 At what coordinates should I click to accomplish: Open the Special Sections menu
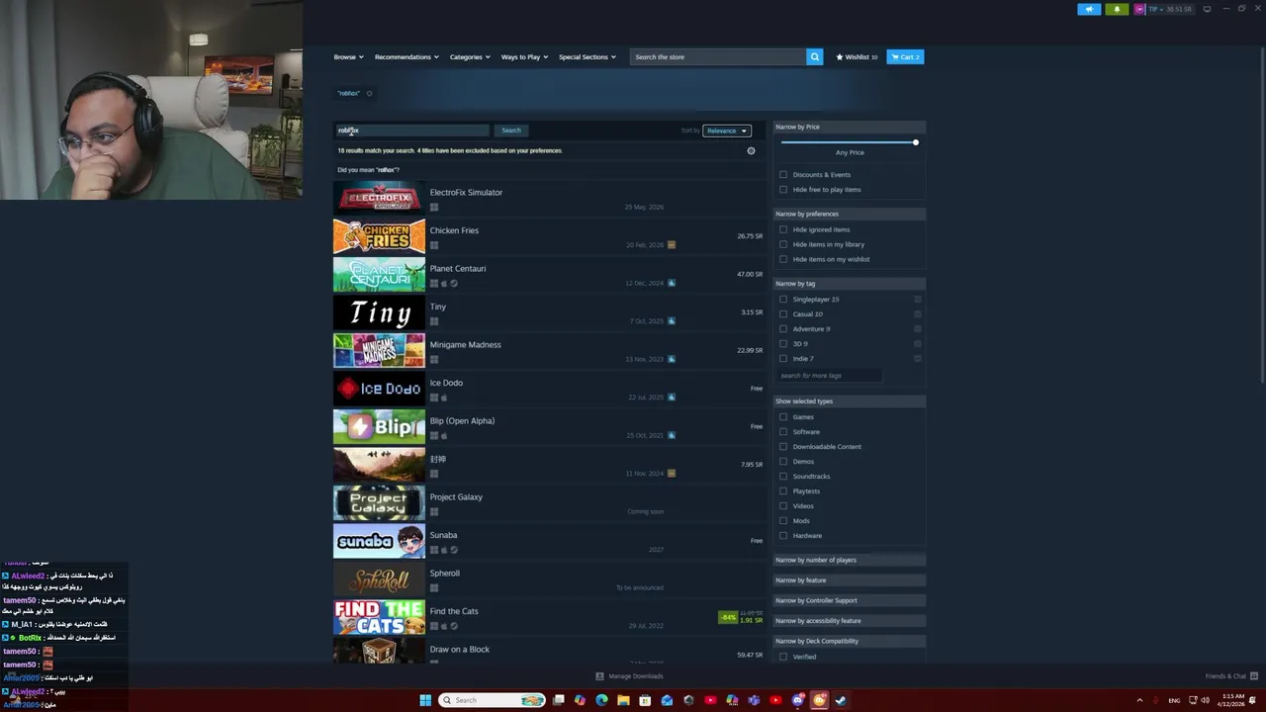(588, 56)
